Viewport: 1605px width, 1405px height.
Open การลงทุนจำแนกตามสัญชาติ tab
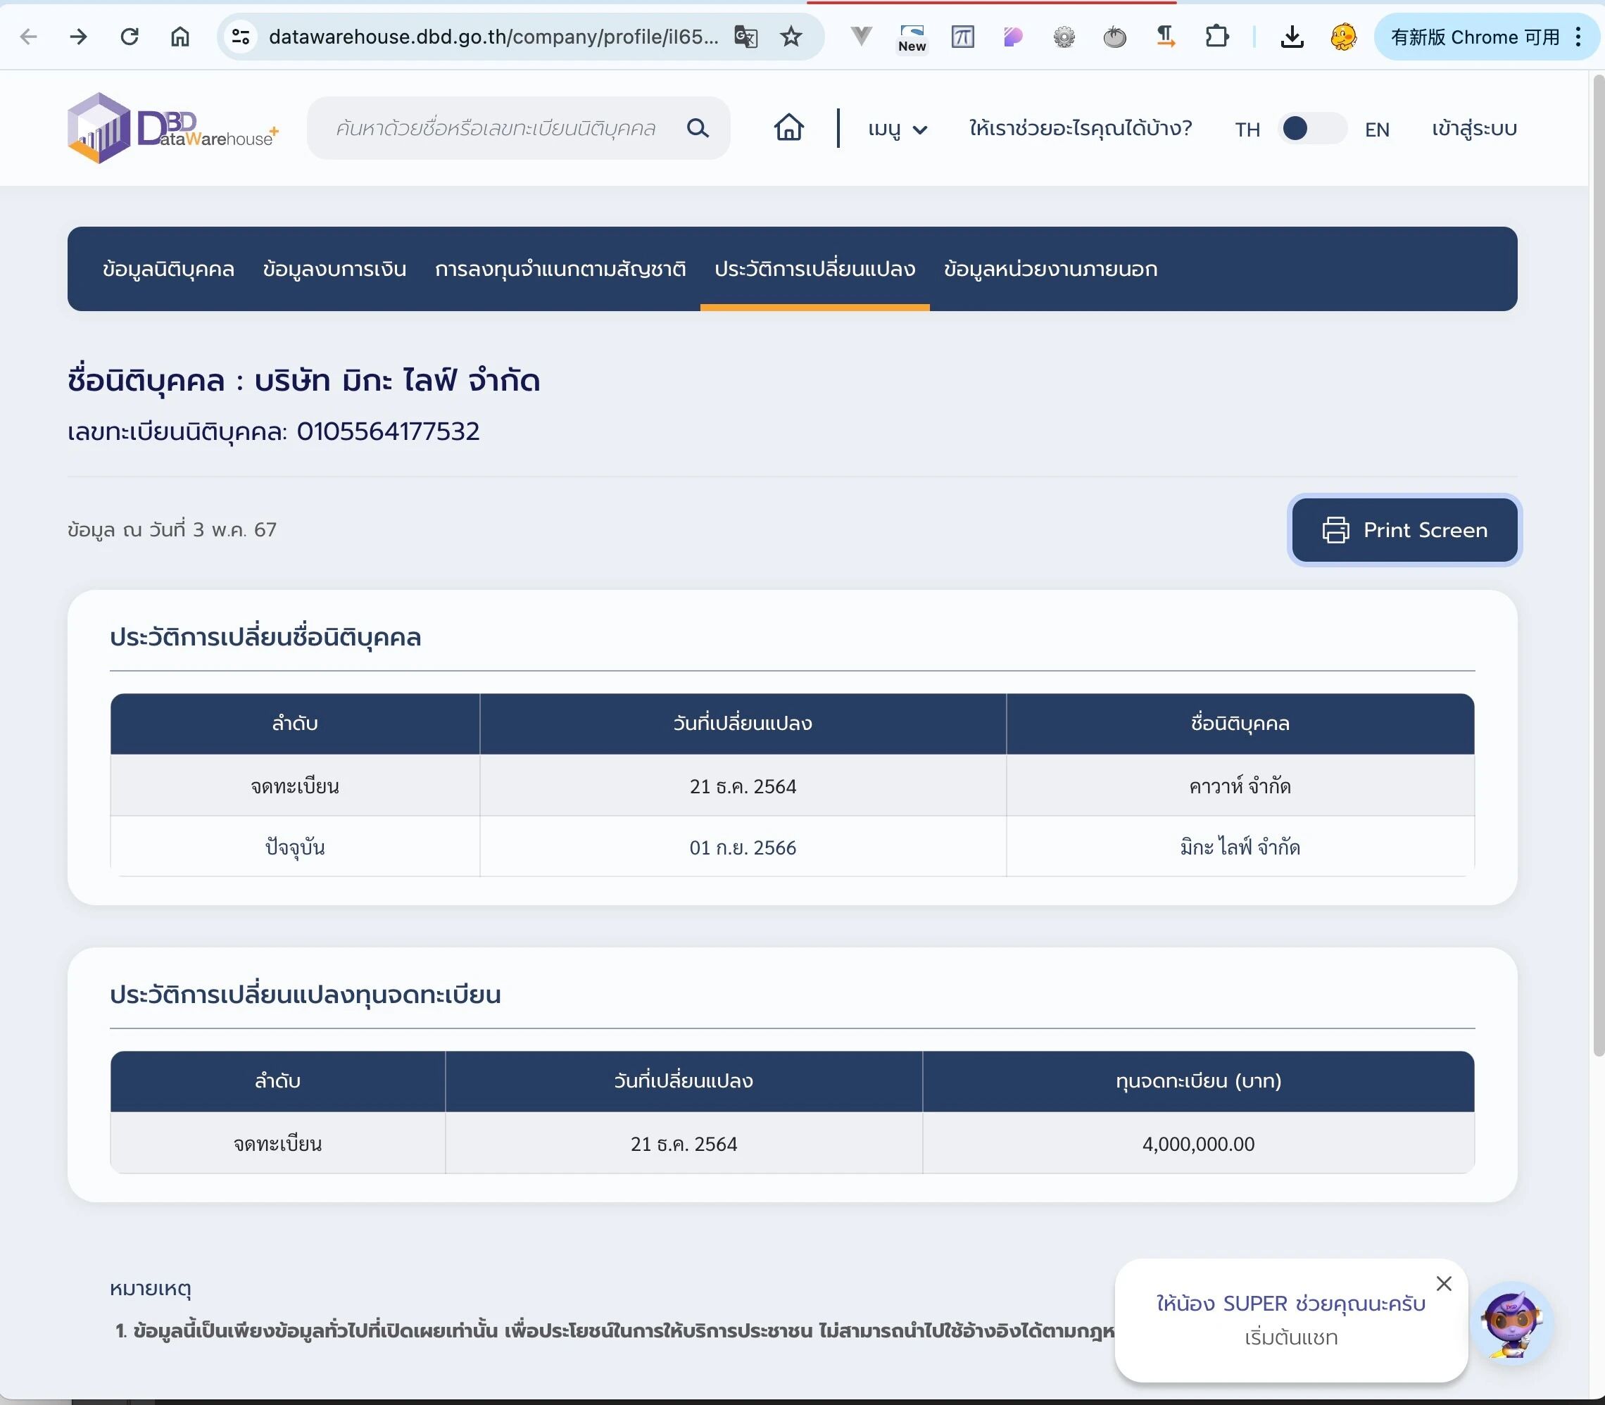coord(560,269)
